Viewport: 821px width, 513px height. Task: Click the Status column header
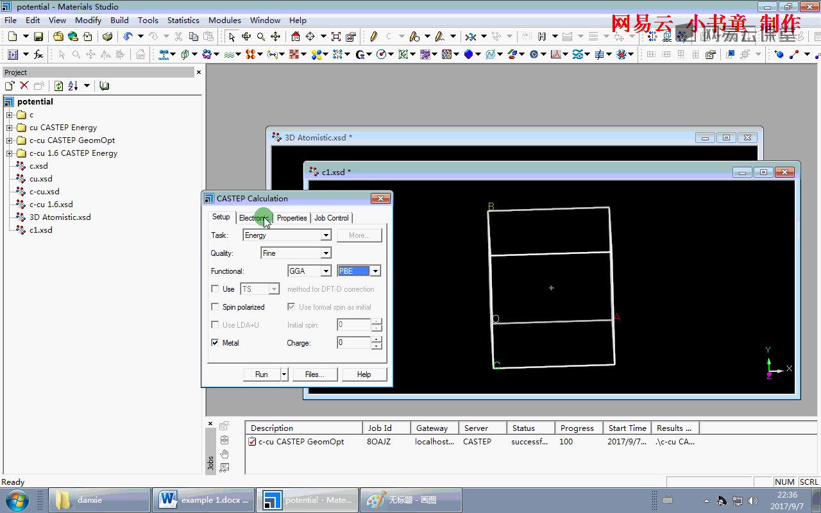530,428
